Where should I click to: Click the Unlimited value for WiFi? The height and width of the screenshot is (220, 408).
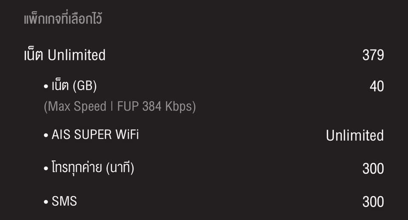[x=355, y=135]
